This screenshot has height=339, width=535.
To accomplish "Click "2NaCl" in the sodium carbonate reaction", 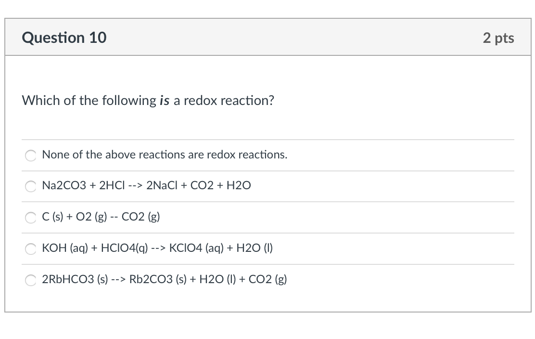I will pyautogui.click(x=162, y=185).
